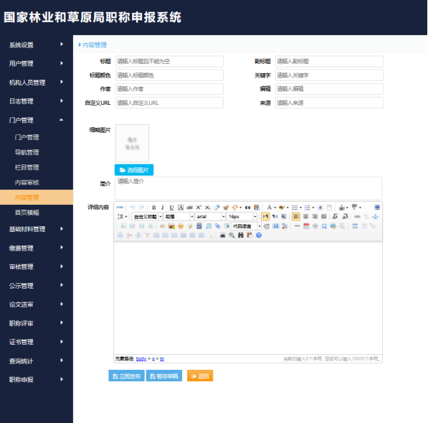Toggle left text alignment button
Screen dimensions: 428x423
tap(296, 217)
